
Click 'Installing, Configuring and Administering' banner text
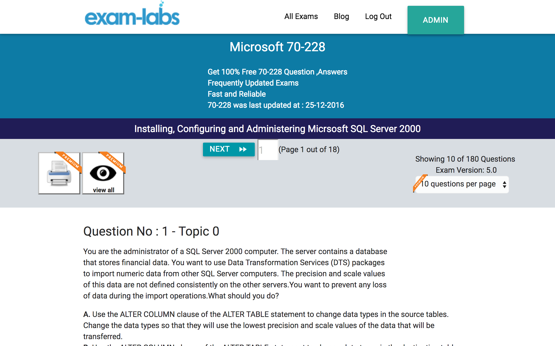coord(277,129)
